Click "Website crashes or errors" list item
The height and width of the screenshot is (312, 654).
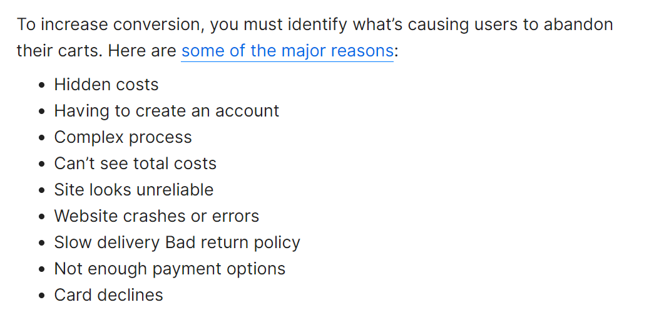156,216
